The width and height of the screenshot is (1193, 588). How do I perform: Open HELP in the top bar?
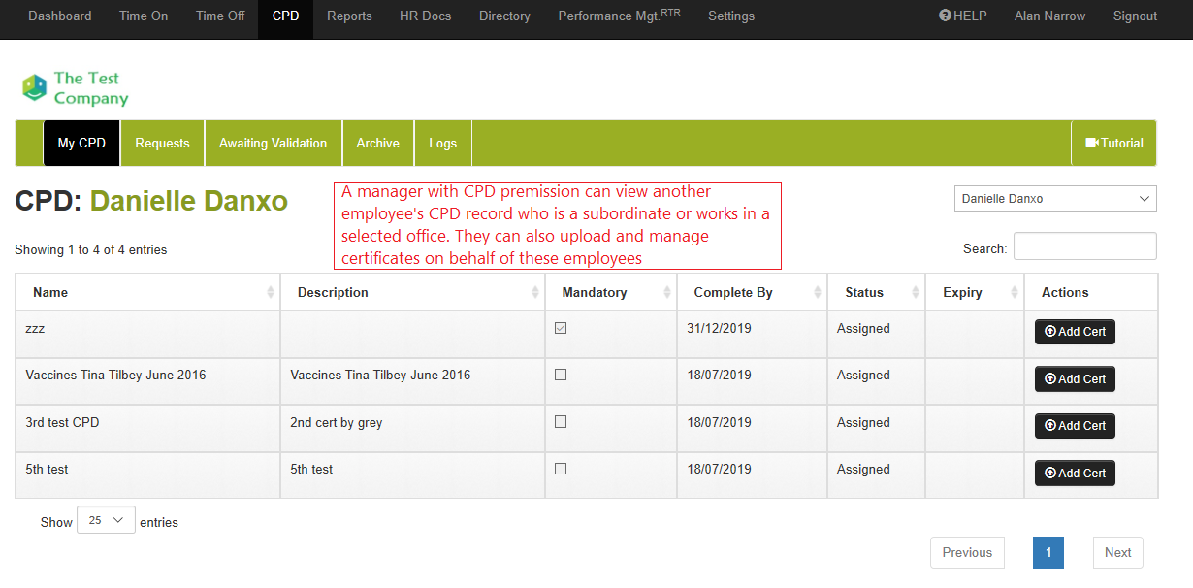[x=962, y=16]
